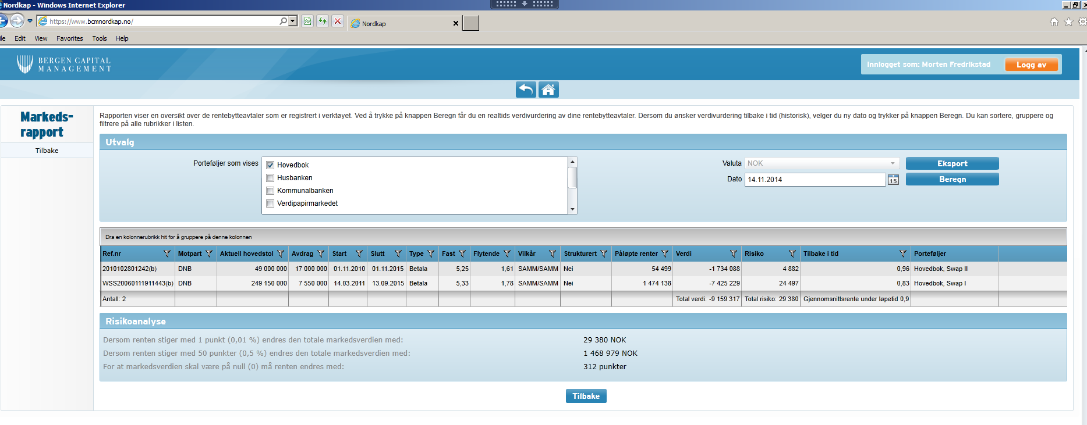Open a new browser tab

(471, 23)
